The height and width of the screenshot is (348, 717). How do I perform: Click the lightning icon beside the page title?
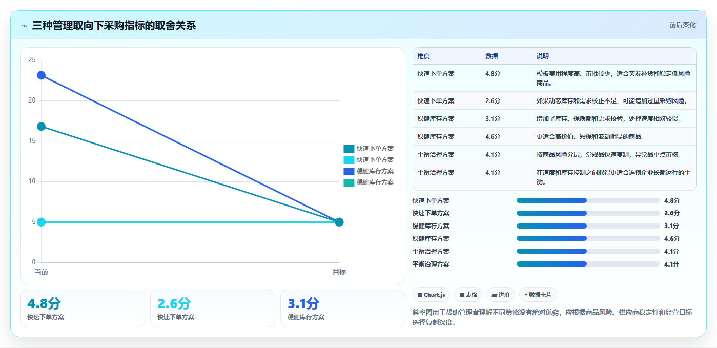25,26
